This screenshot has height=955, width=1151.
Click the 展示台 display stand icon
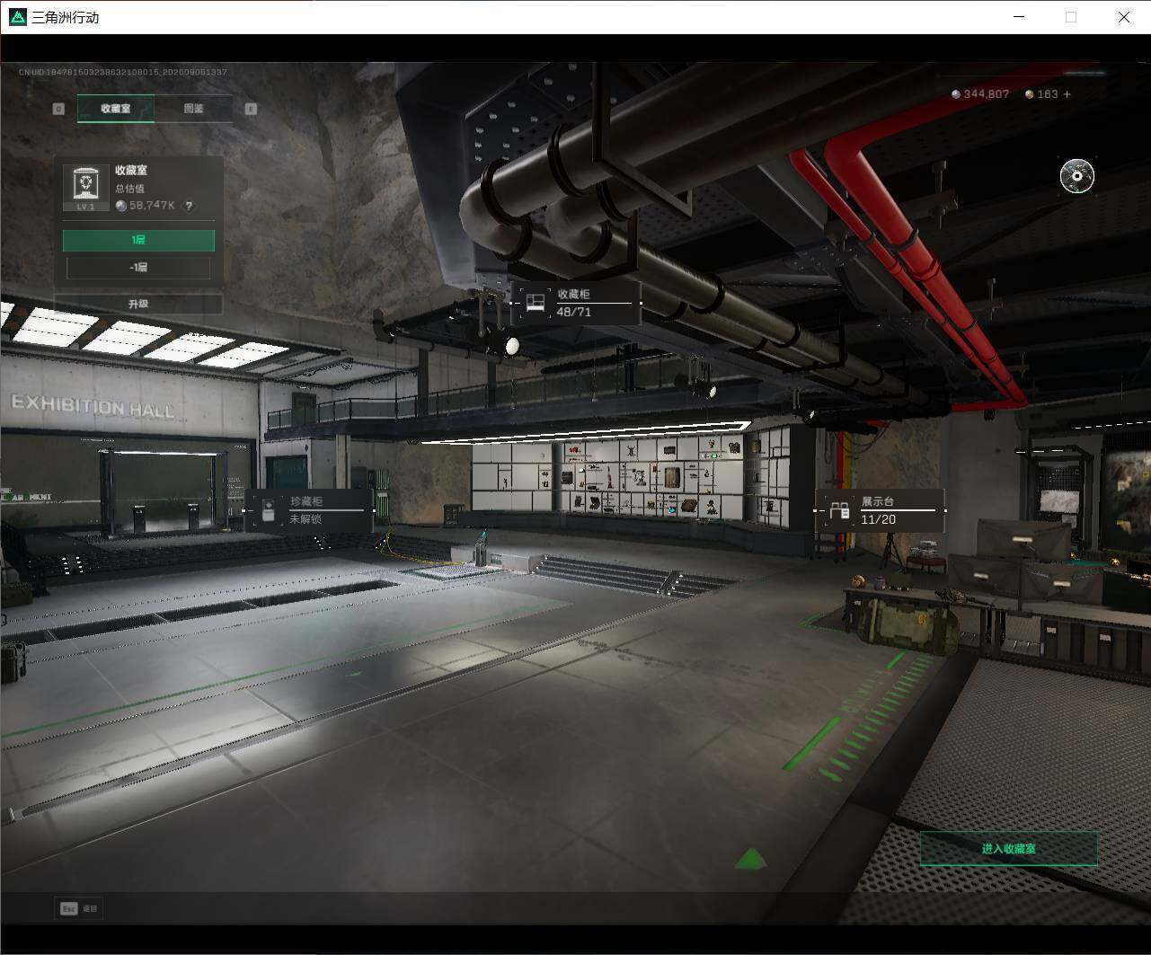839,511
